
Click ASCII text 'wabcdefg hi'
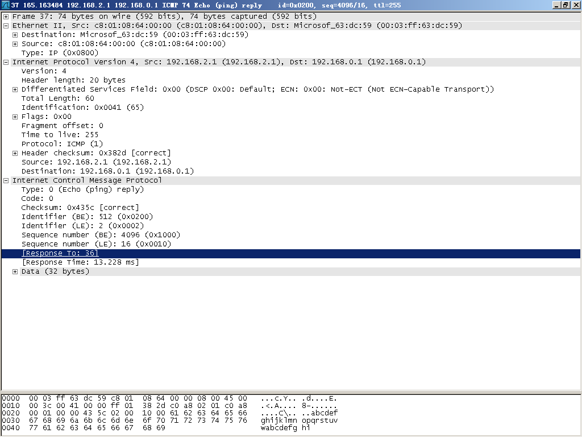coord(285,428)
